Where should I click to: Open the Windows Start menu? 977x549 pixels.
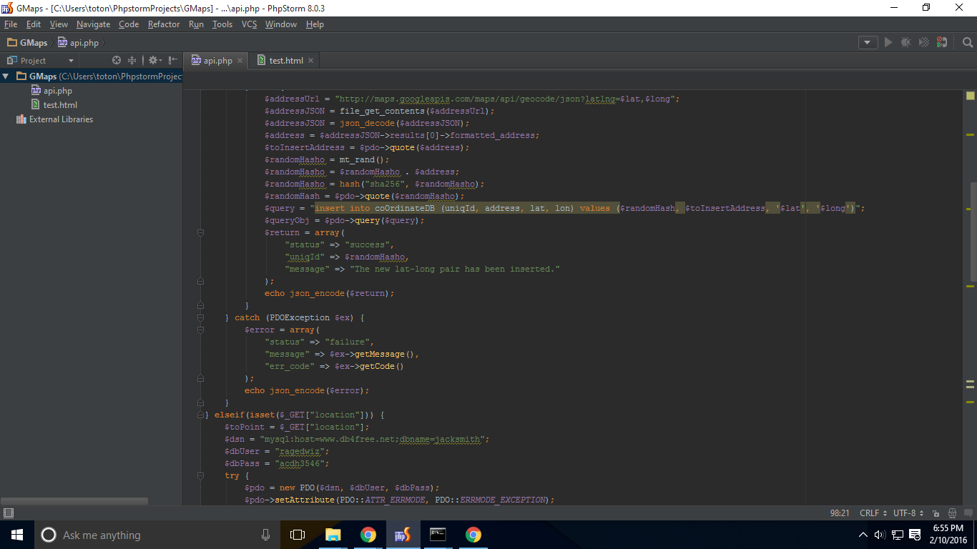coord(17,535)
